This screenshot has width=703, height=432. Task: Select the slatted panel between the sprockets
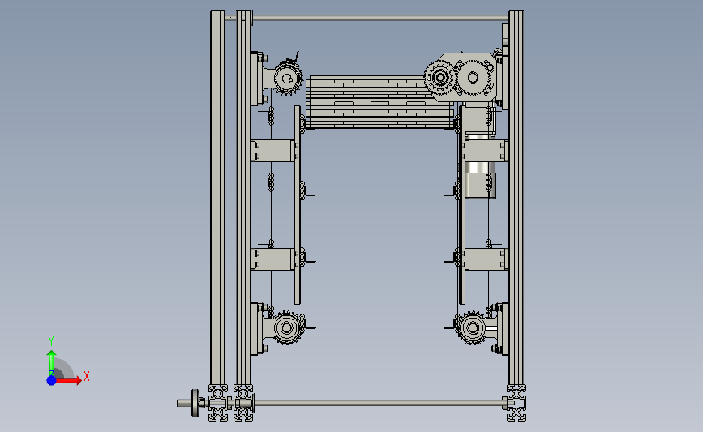379,102
